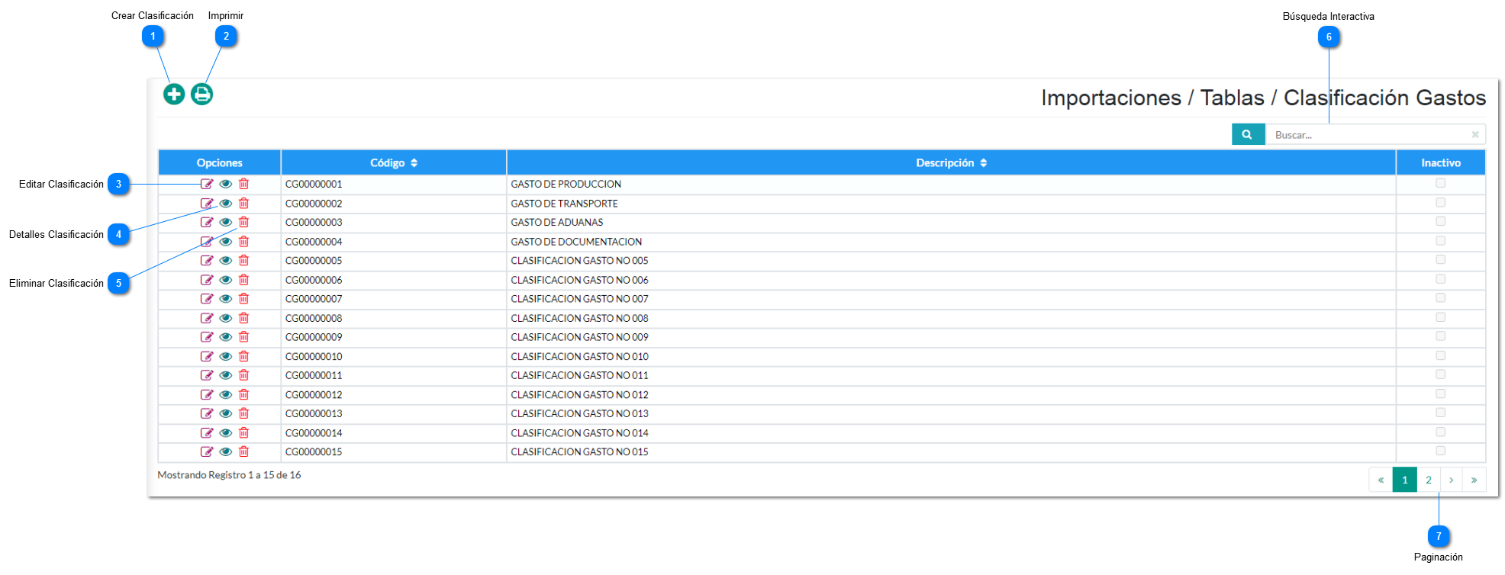This screenshot has width=1505, height=575.
Task: Toggle Inactivo checkbox for GASTO DE ADUANAS
Action: point(1441,221)
